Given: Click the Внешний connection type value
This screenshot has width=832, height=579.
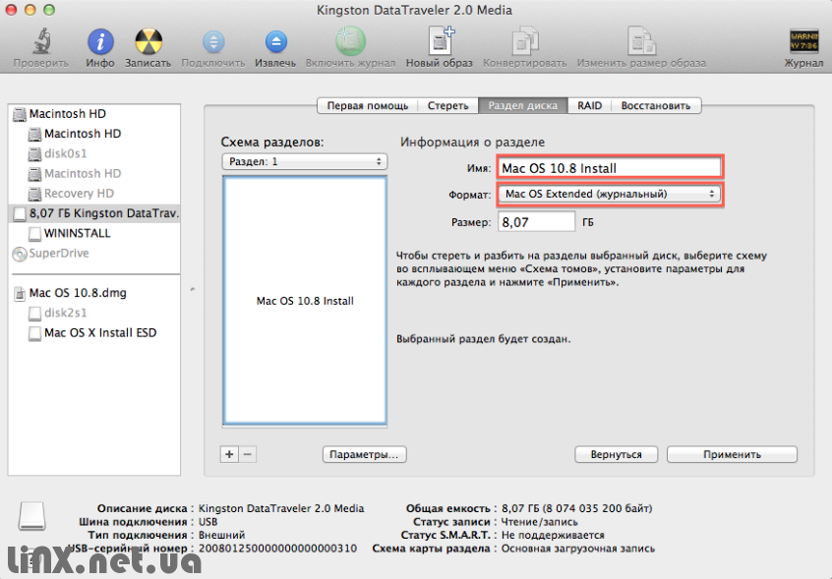Looking at the screenshot, I should click(221, 535).
